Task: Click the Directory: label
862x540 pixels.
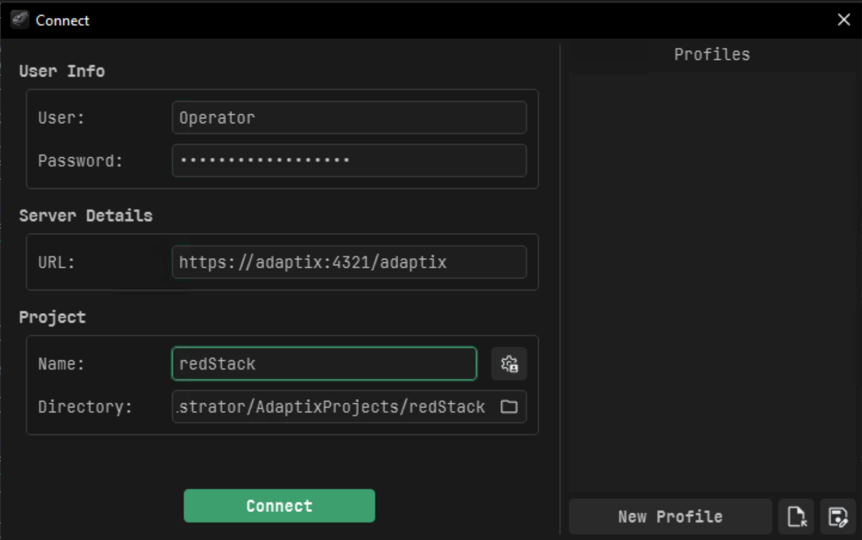Action: [85, 407]
